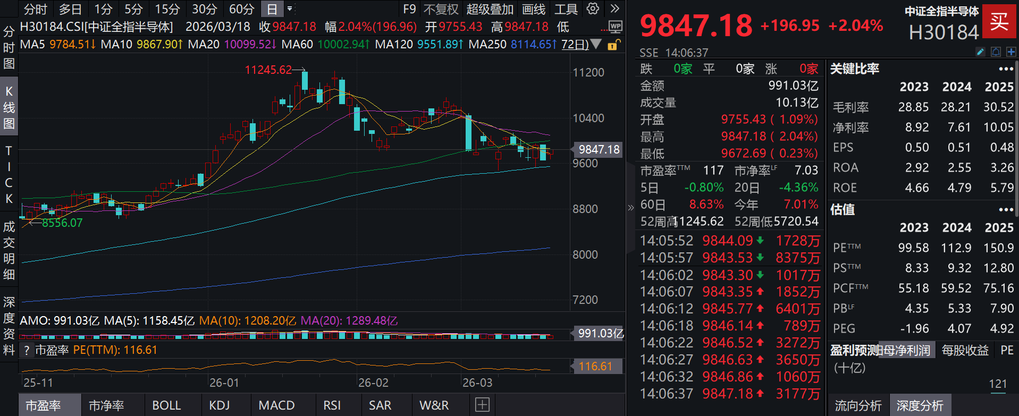Click the lock icon beside MA values

pos(613,45)
